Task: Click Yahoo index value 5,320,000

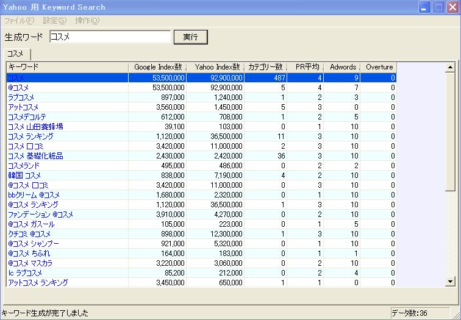Action: coord(228,244)
